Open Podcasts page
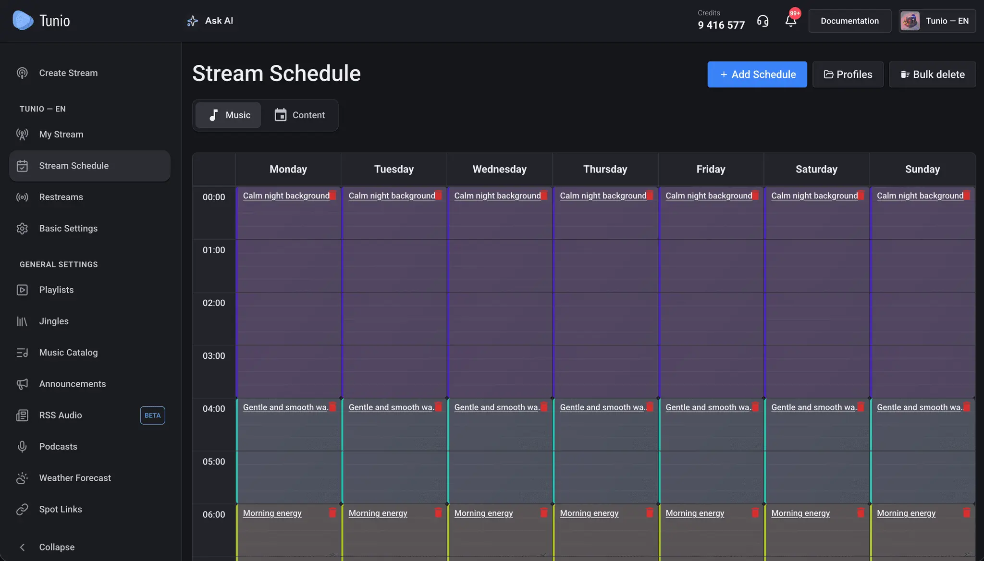 [90, 447]
